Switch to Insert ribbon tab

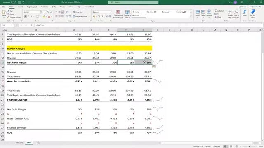(x=21, y=7)
